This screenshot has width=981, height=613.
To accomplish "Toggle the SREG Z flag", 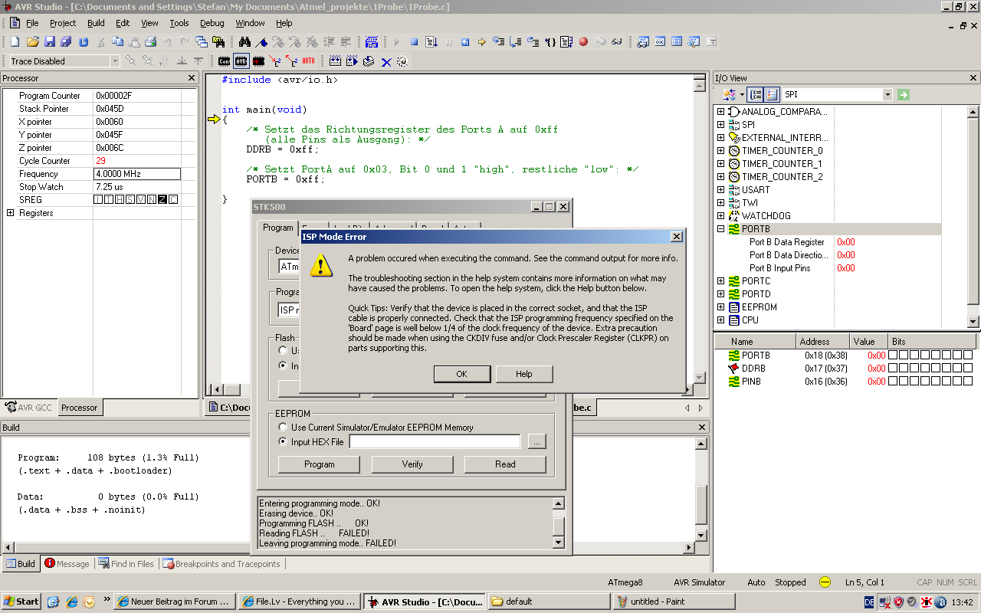I will [x=162, y=200].
